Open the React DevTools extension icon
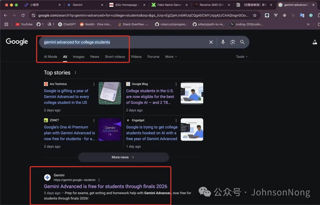The image size is (320, 205). (284, 15)
